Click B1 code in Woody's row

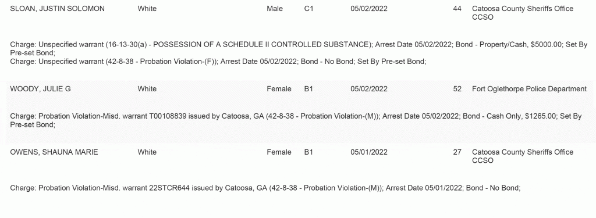[x=308, y=89]
